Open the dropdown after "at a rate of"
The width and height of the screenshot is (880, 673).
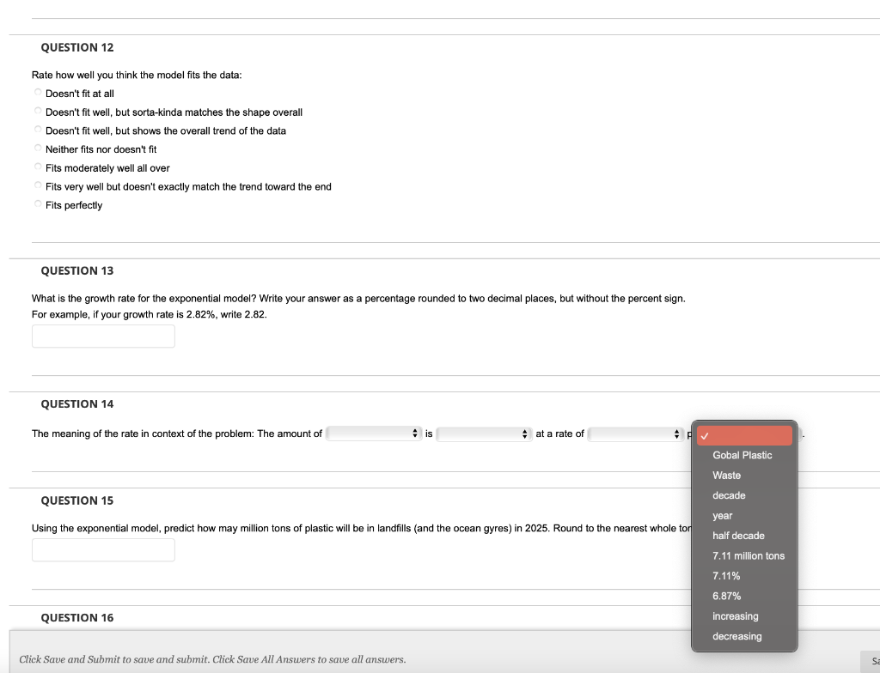click(635, 434)
